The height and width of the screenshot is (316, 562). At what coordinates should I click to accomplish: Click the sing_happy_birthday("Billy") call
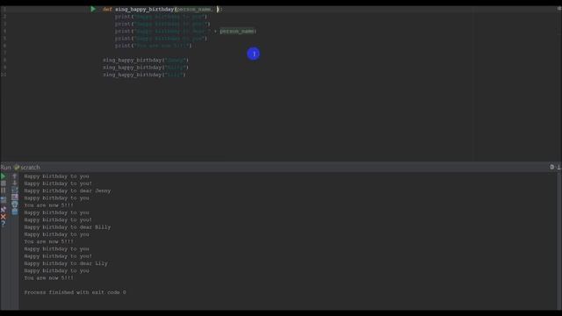coord(146,68)
